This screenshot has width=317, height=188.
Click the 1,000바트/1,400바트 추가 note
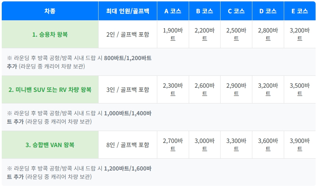[x=79, y=117]
